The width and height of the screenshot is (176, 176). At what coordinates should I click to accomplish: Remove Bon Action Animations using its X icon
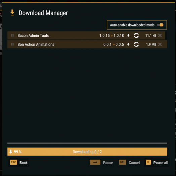coord(160,45)
